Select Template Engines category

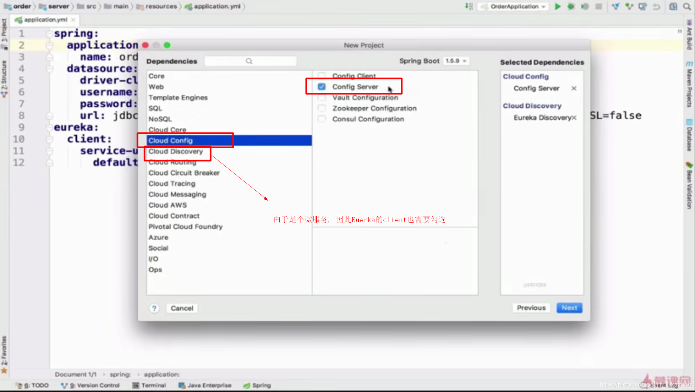pos(229,98)
